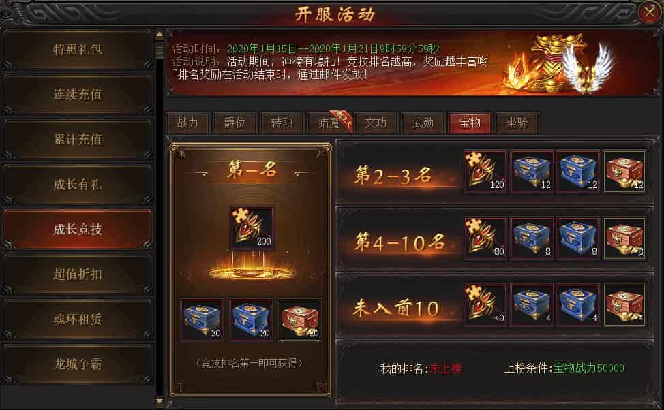This screenshot has width=664, height=410.
Task: Select first blue chest in rank 4-10 row
Action: [532, 238]
